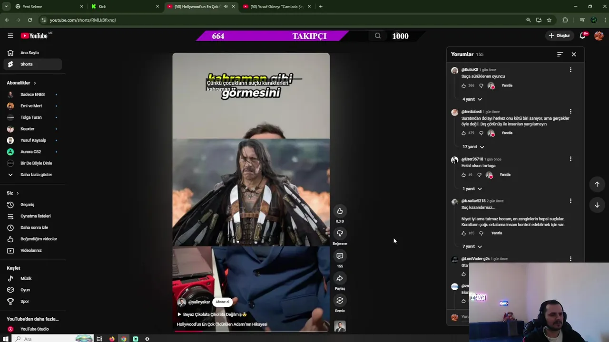The image size is (609, 342).
Task: Bookmark this page with star icon
Action: tap(549, 20)
